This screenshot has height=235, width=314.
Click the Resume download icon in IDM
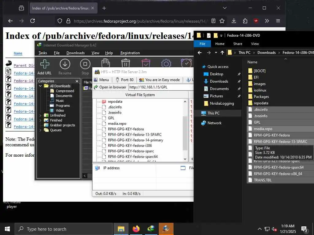coord(65,67)
